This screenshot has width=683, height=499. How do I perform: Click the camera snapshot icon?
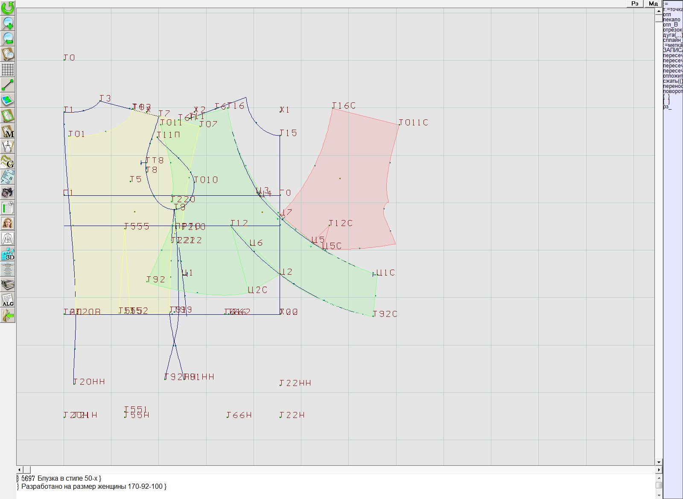point(8,192)
